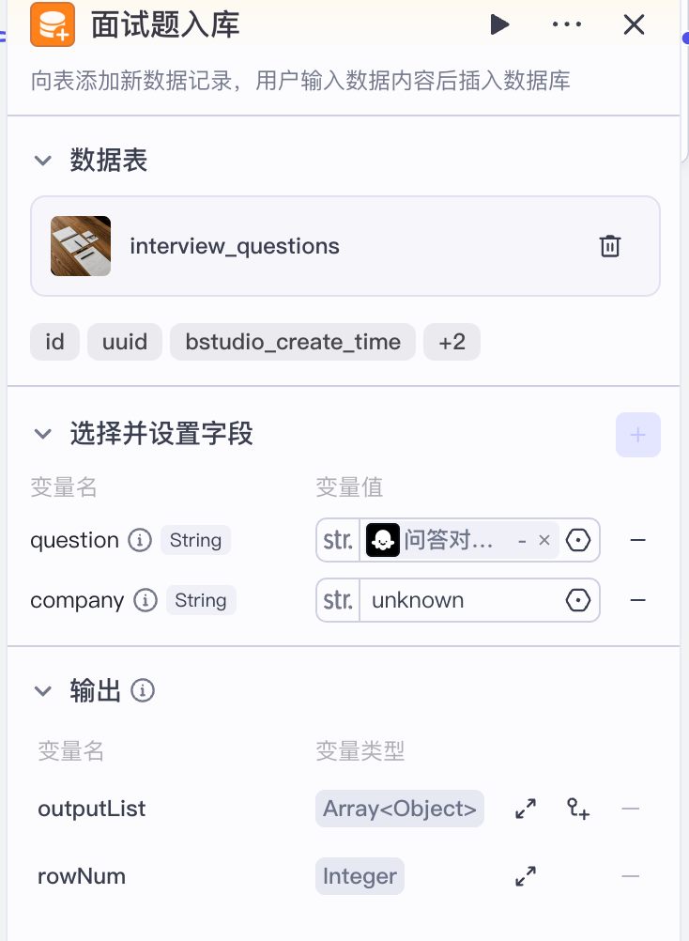Add a sub-key to outputList via key-plus icon

tap(577, 809)
